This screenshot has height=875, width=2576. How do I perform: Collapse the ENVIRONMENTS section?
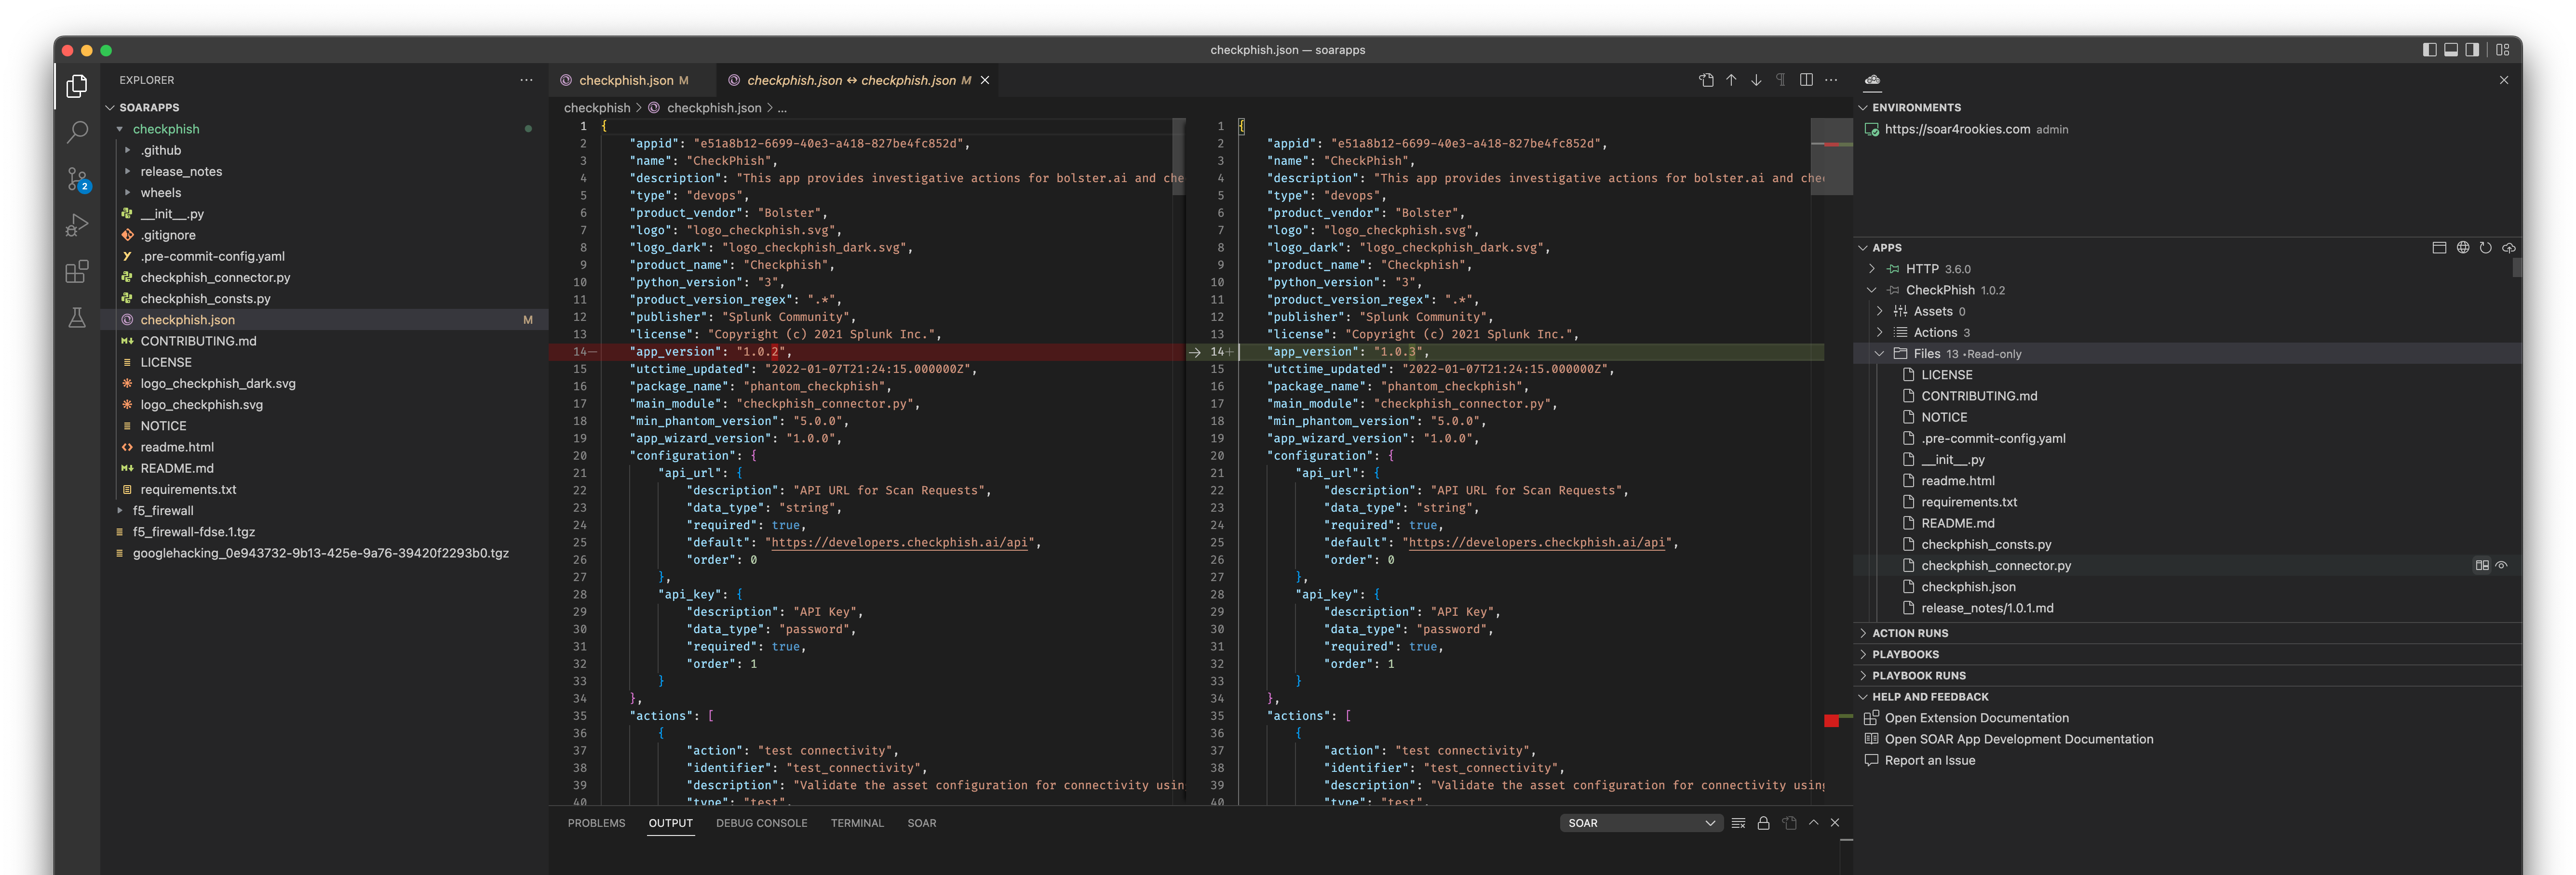pyautogui.click(x=1863, y=107)
